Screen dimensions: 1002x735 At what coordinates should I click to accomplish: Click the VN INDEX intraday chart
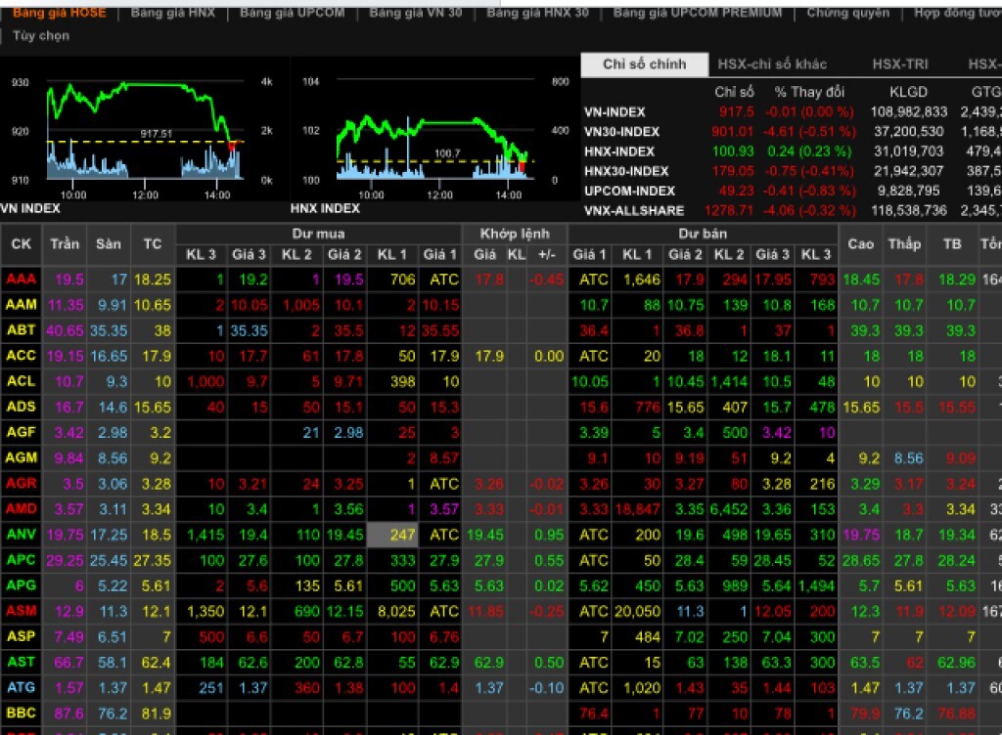[x=145, y=131]
